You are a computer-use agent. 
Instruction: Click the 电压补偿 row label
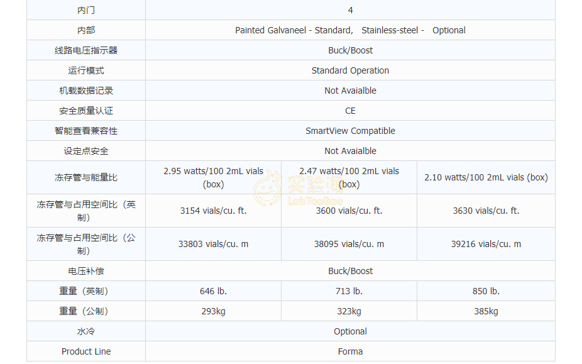tap(86, 271)
